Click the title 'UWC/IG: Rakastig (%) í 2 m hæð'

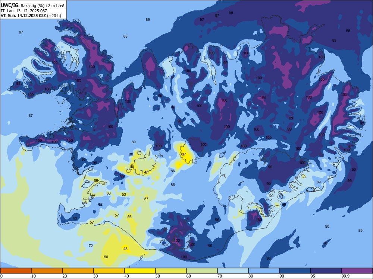coord(32,5)
